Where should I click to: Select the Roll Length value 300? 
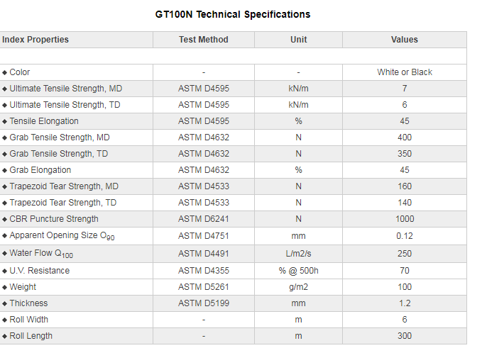click(x=405, y=336)
